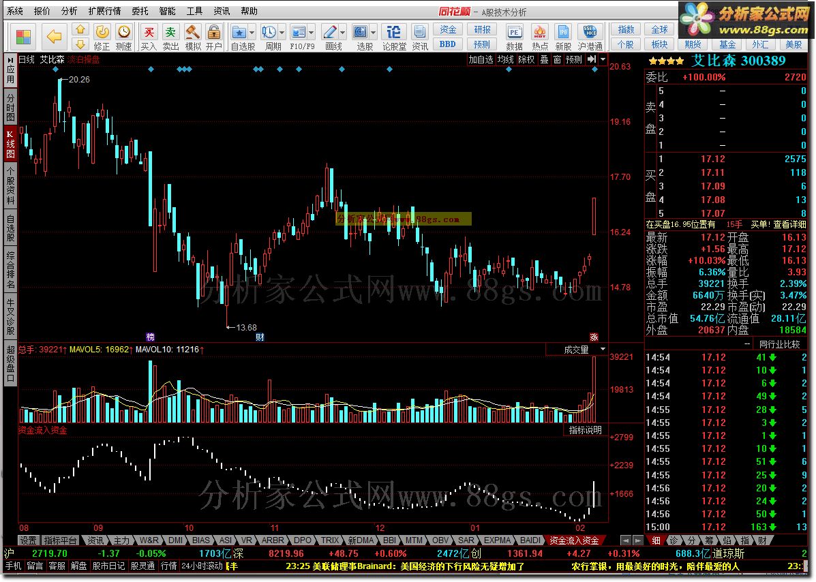816x582 pixels.
Task: Click the F10/F9 info icon
Action: [299, 32]
